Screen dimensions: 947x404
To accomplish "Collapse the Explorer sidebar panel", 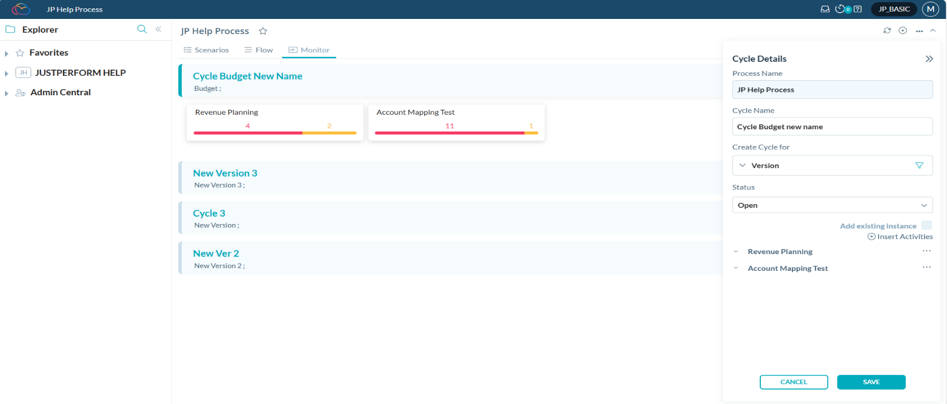I will pos(158,29).
